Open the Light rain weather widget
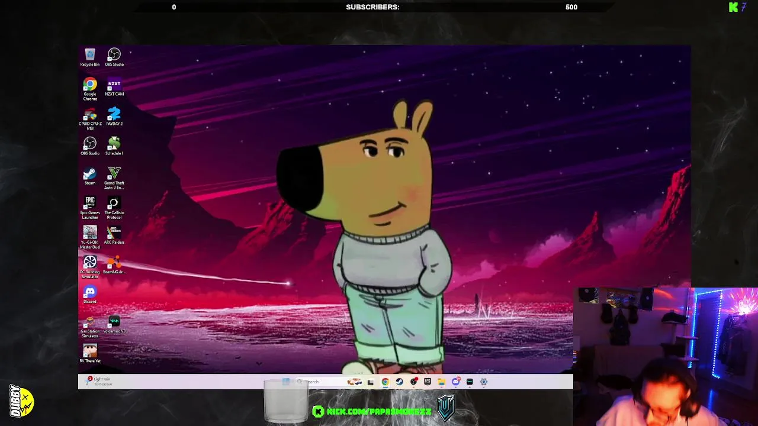 [x=99, y=382]
